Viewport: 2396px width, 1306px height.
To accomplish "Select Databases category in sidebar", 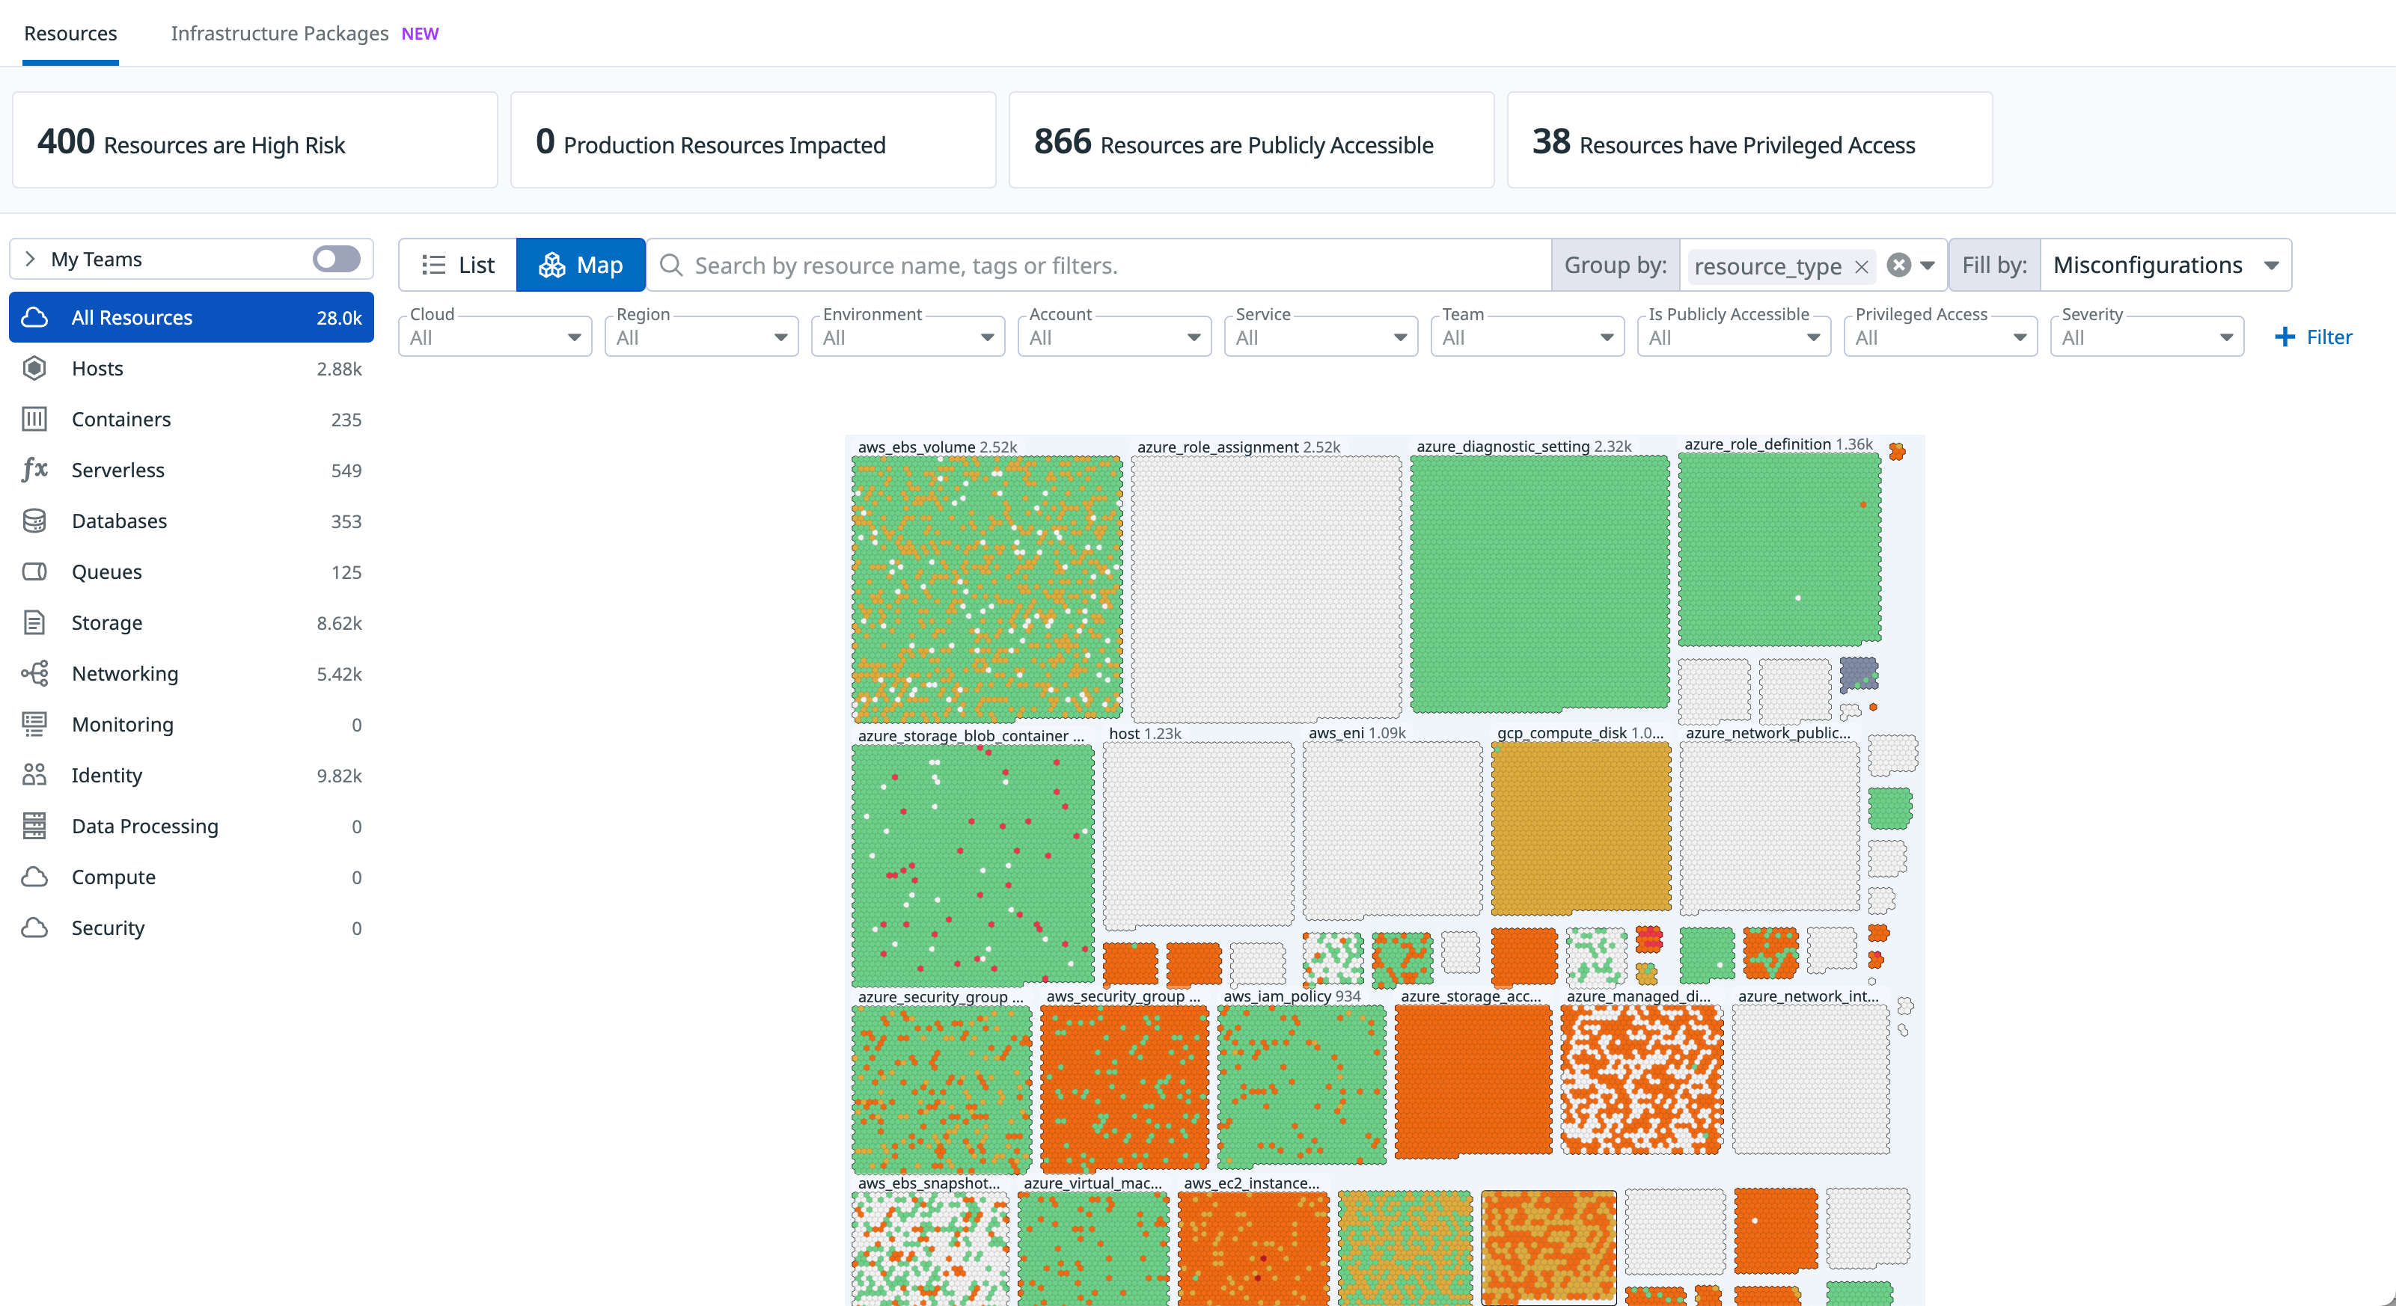I will (x=192, y=521).
